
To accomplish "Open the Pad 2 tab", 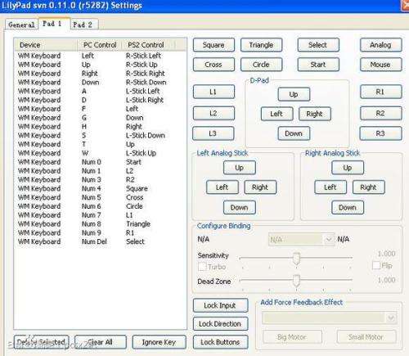I will coord(84,25).
